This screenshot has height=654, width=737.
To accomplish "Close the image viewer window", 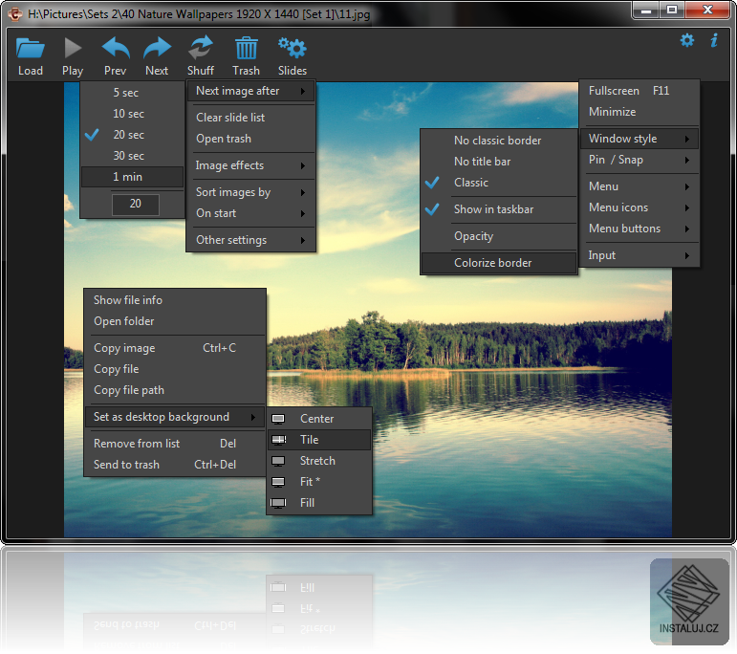I will pyautogui.click(x=707, y=10).
